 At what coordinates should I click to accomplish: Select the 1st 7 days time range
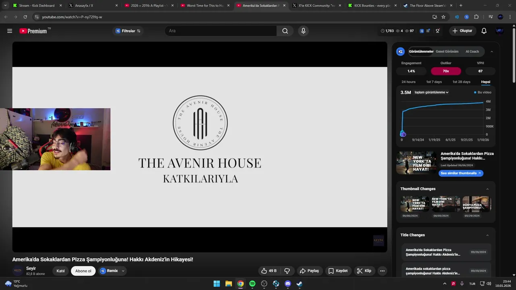(x=434, y=82)
